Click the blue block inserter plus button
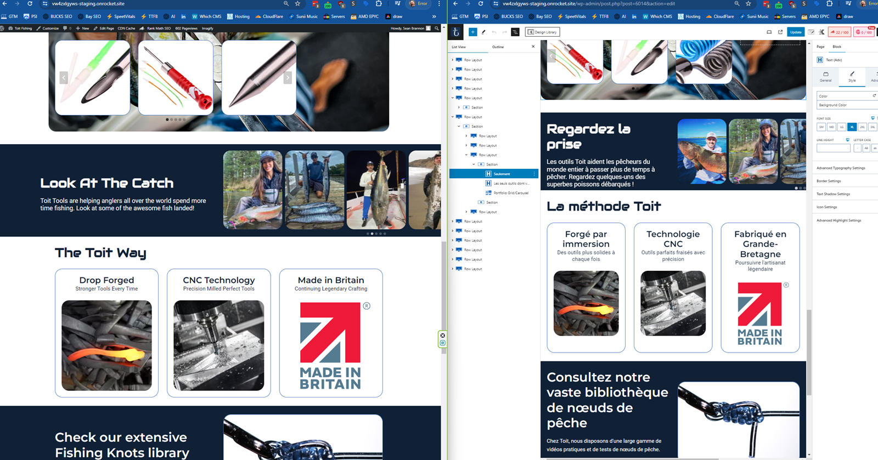Image resolution: width=878 pixels, height=460 pixels. pyautogui.click(x=472, y=32)
